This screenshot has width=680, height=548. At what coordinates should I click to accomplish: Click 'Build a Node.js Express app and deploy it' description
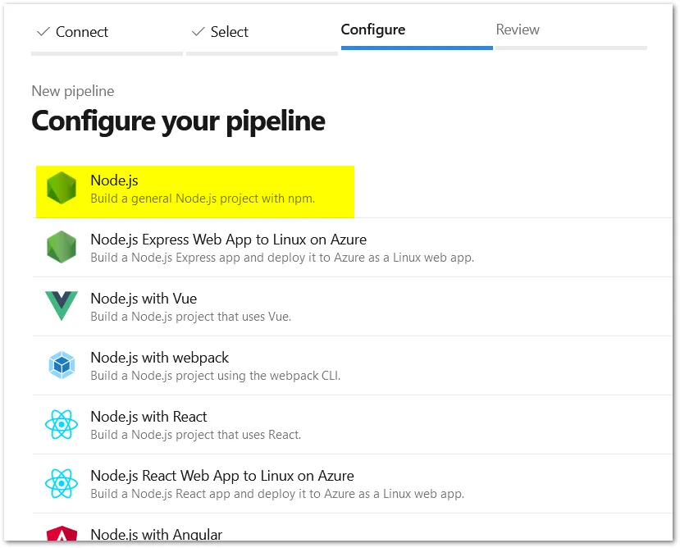pyautogui.click(x=282, y=258)
